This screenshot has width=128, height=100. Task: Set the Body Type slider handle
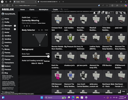pos(48,56)
